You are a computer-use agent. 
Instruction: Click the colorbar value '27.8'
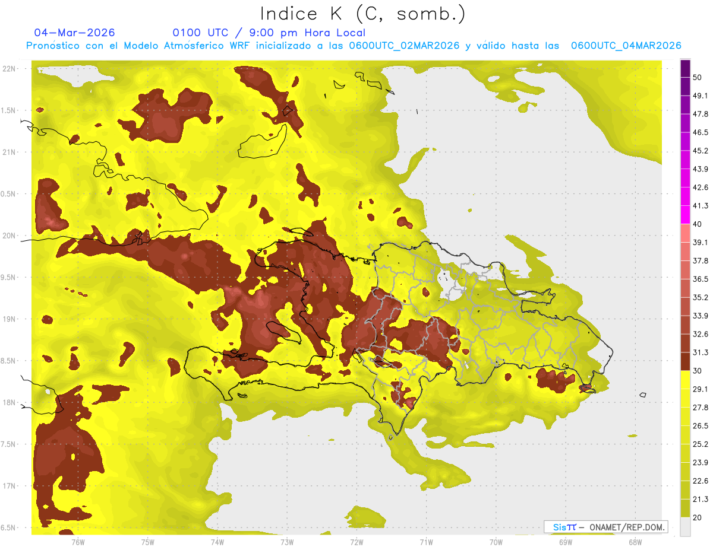[x=701, y=407]
